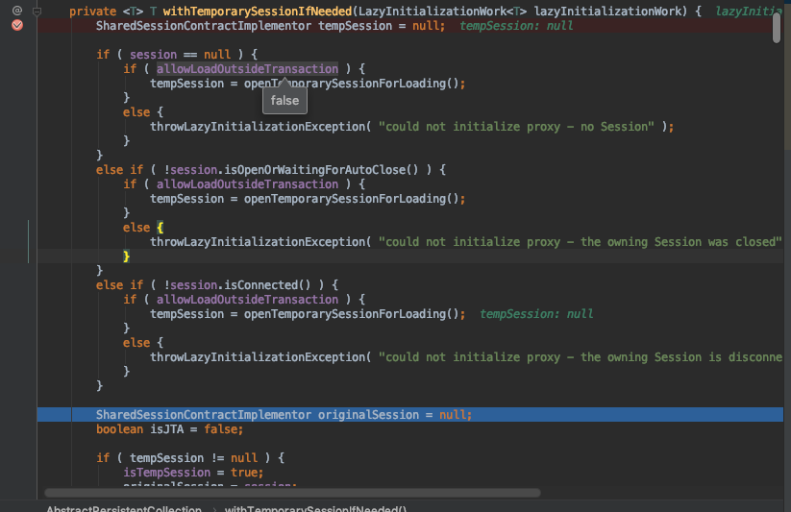The image size is (791, 512).
Task: Click the horizontal scrollbar under the code
Action: tap(288, 493)
